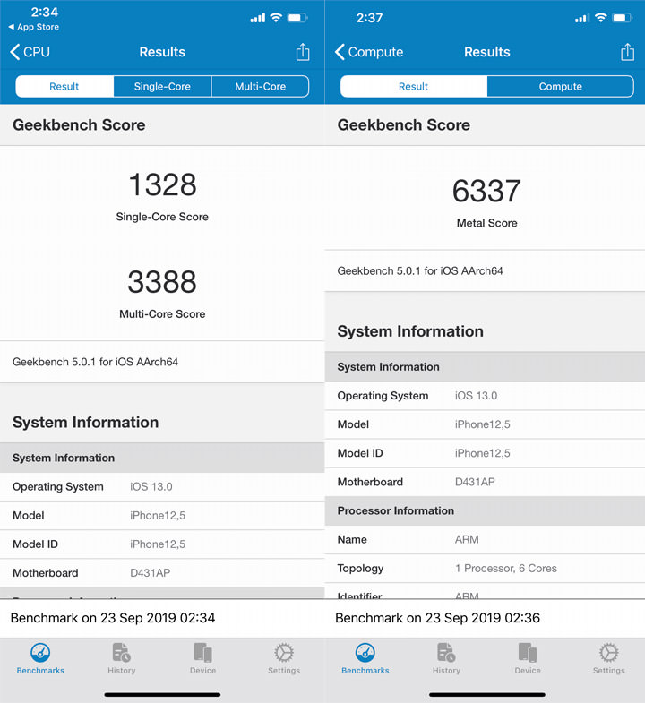Tap the 3388 multi-core score

tap(162, 282)
